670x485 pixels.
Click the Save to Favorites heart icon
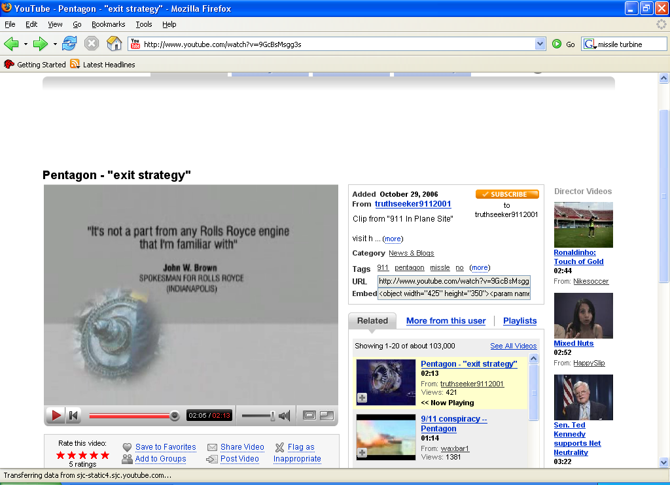tap(128, 447)
